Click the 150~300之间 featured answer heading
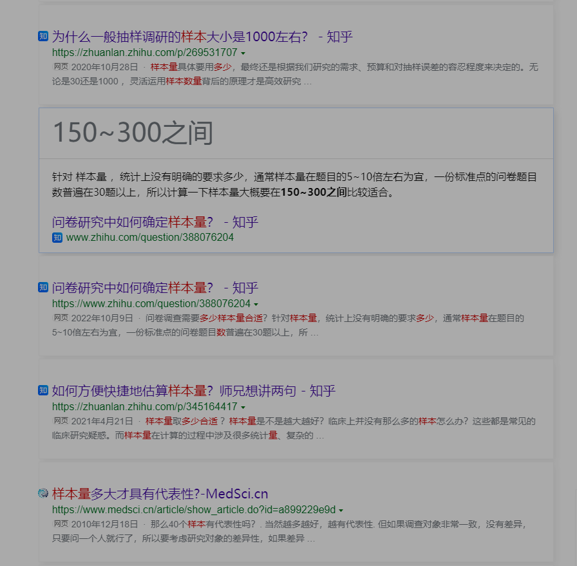This screenshot has width=577, height=566. pyautogui.click(x=133, y=133)
